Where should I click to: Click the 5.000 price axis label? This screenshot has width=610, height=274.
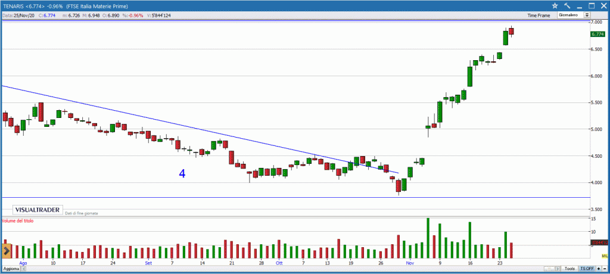point(597,129)
